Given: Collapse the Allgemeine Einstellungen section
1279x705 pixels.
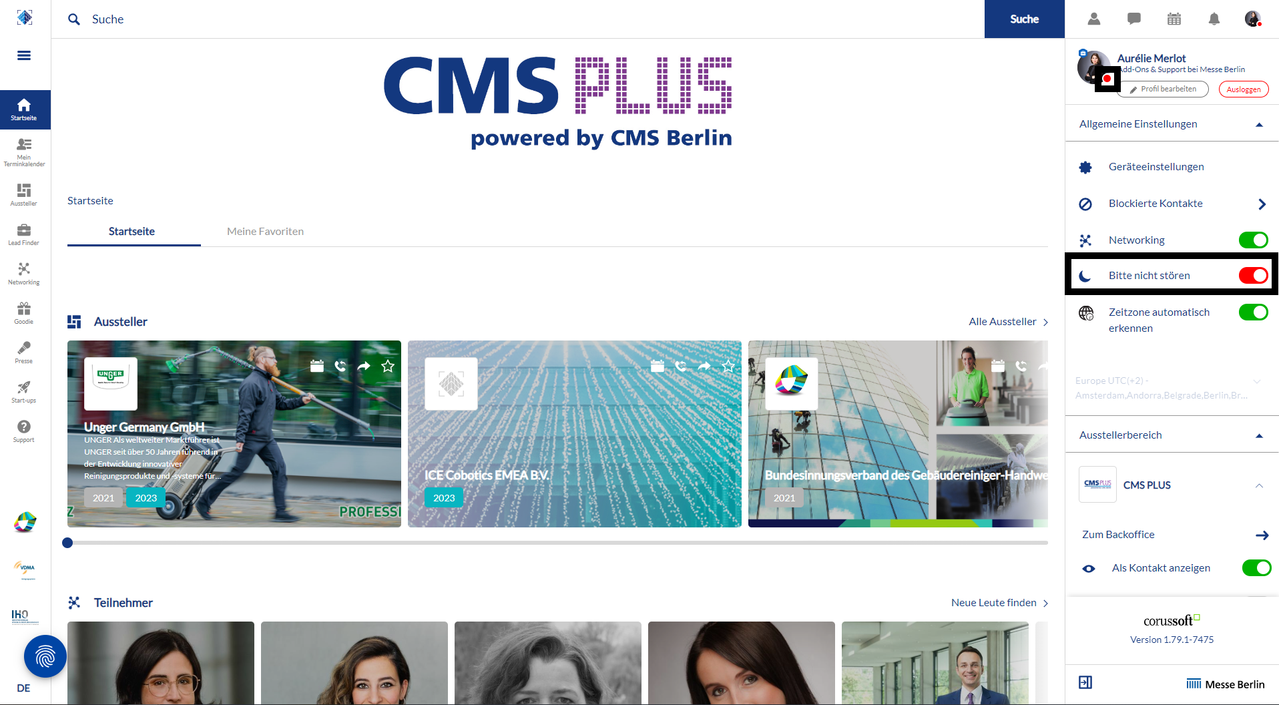Looking at the screenshot, I should point(1259,125).
